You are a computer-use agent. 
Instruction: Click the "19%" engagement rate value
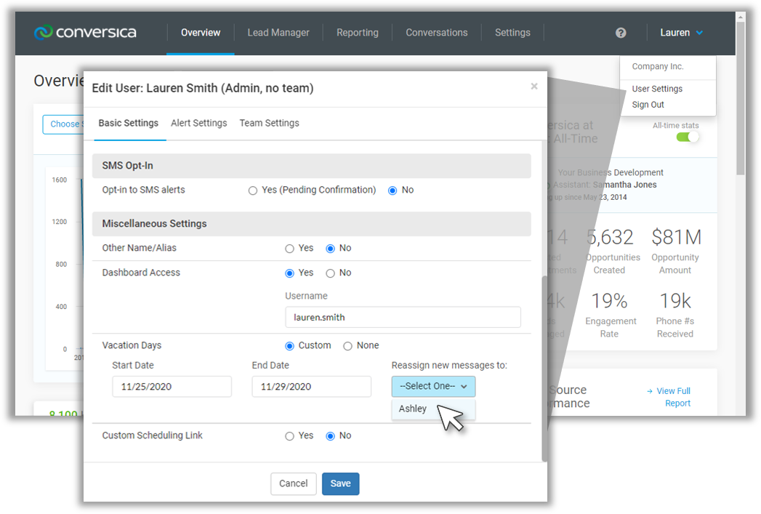pyautogui.click(x=609, y=301)
